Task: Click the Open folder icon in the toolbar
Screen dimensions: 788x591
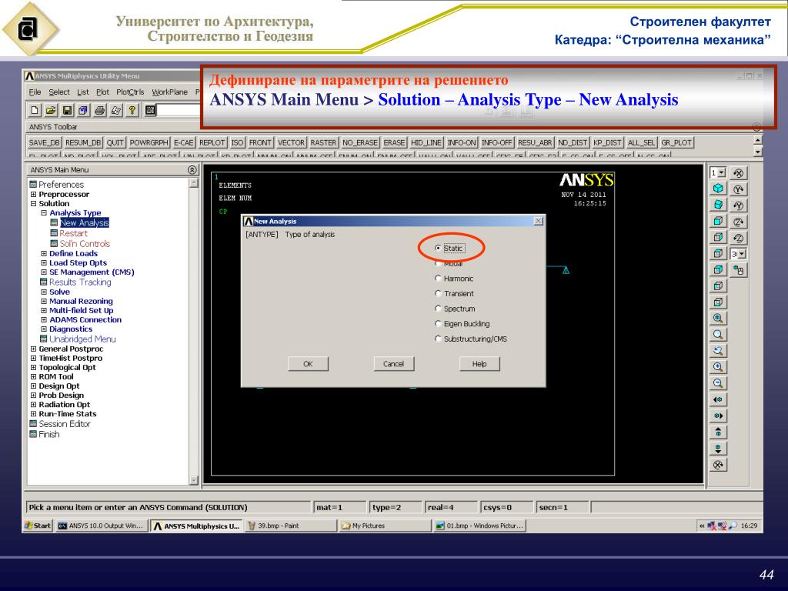Action: click(50, 109)
